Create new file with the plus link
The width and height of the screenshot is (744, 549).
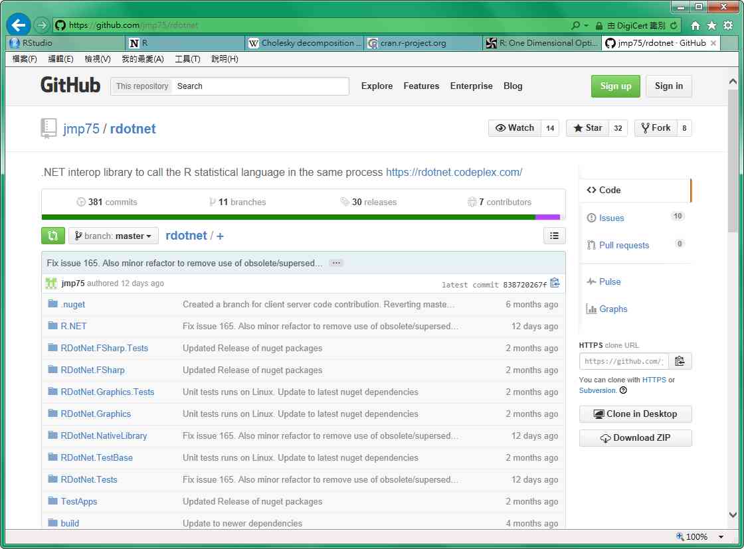pos(220,236)
